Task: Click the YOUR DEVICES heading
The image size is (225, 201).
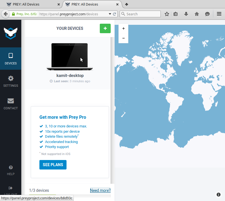Action: click(70, 28)
